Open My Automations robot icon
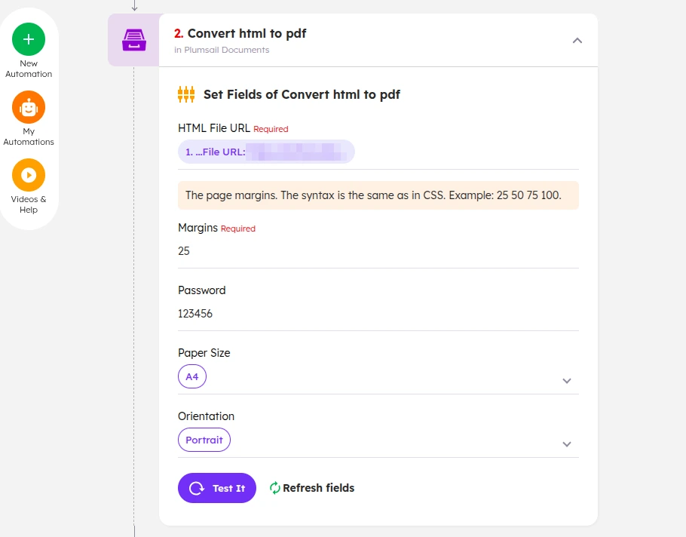The height and width of the screenshot is (537, 686). (29, 107)
